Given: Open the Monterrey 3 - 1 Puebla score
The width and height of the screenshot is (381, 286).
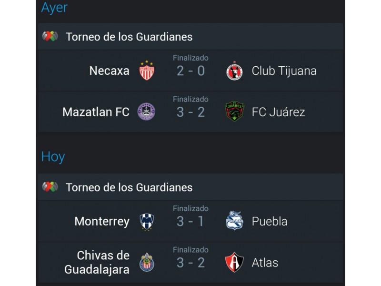Looking at the screenshot, I should pyautogui.click(x=190, y=221).
